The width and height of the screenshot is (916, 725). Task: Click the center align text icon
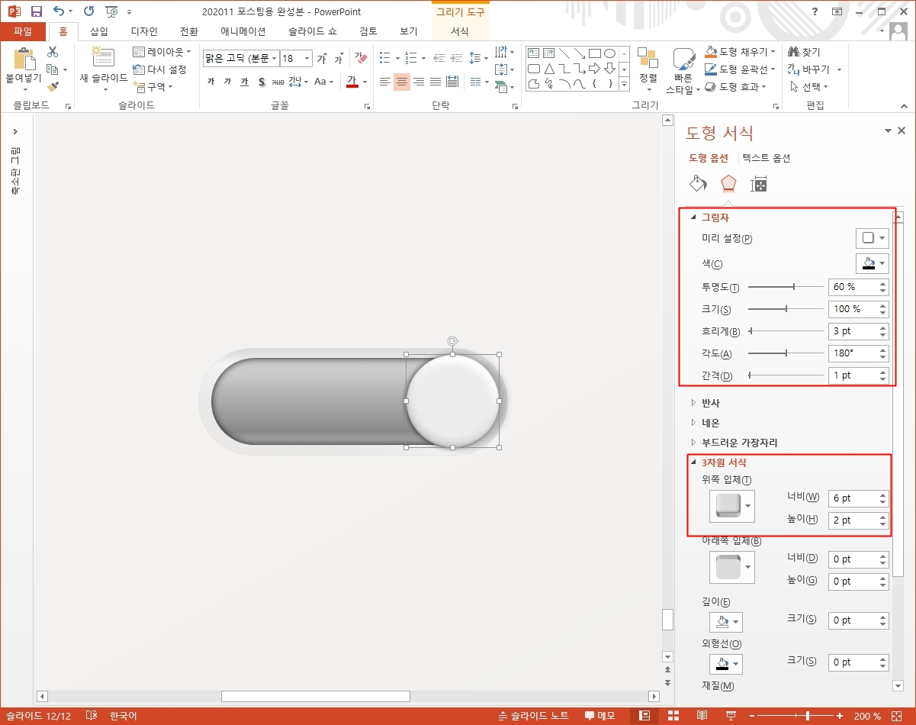pos(402,82)
